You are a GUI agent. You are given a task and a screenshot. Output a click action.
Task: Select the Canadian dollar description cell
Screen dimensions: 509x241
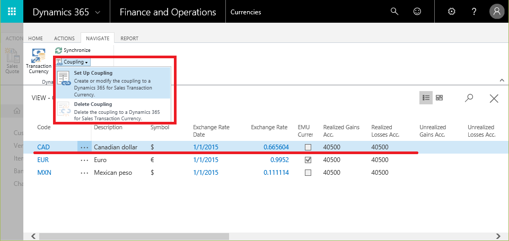(x=116, y=147)
